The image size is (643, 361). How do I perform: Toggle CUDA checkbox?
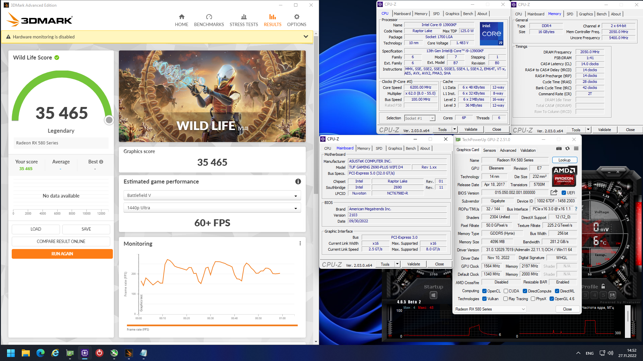point(506,291)
